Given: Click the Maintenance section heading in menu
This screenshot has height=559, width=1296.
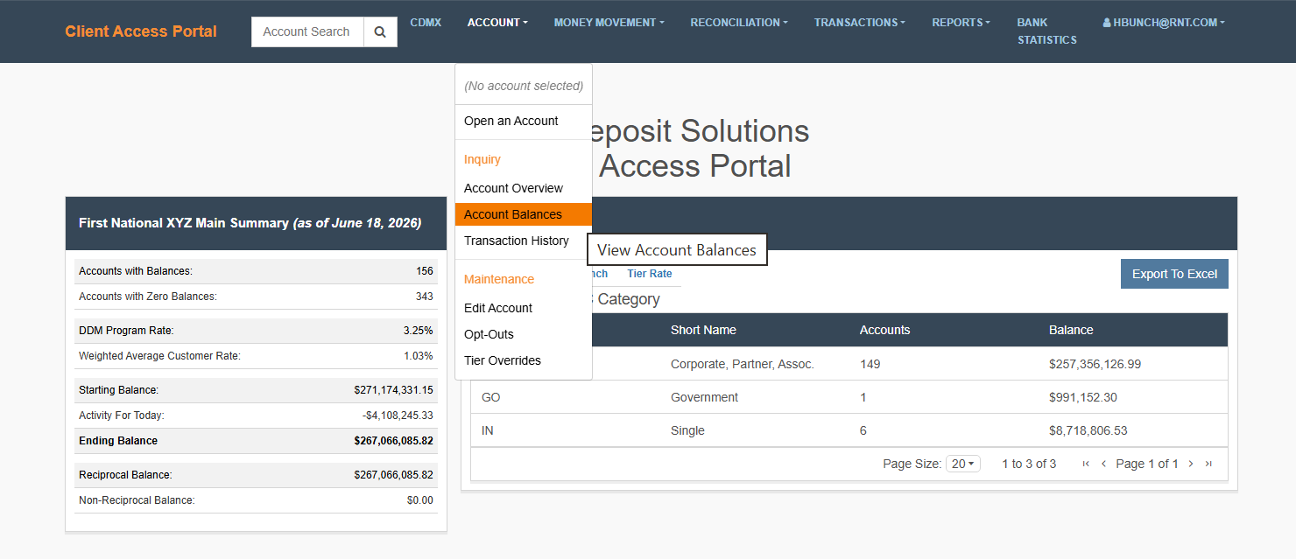Looking at the screenshot, I should coord(499,279).
